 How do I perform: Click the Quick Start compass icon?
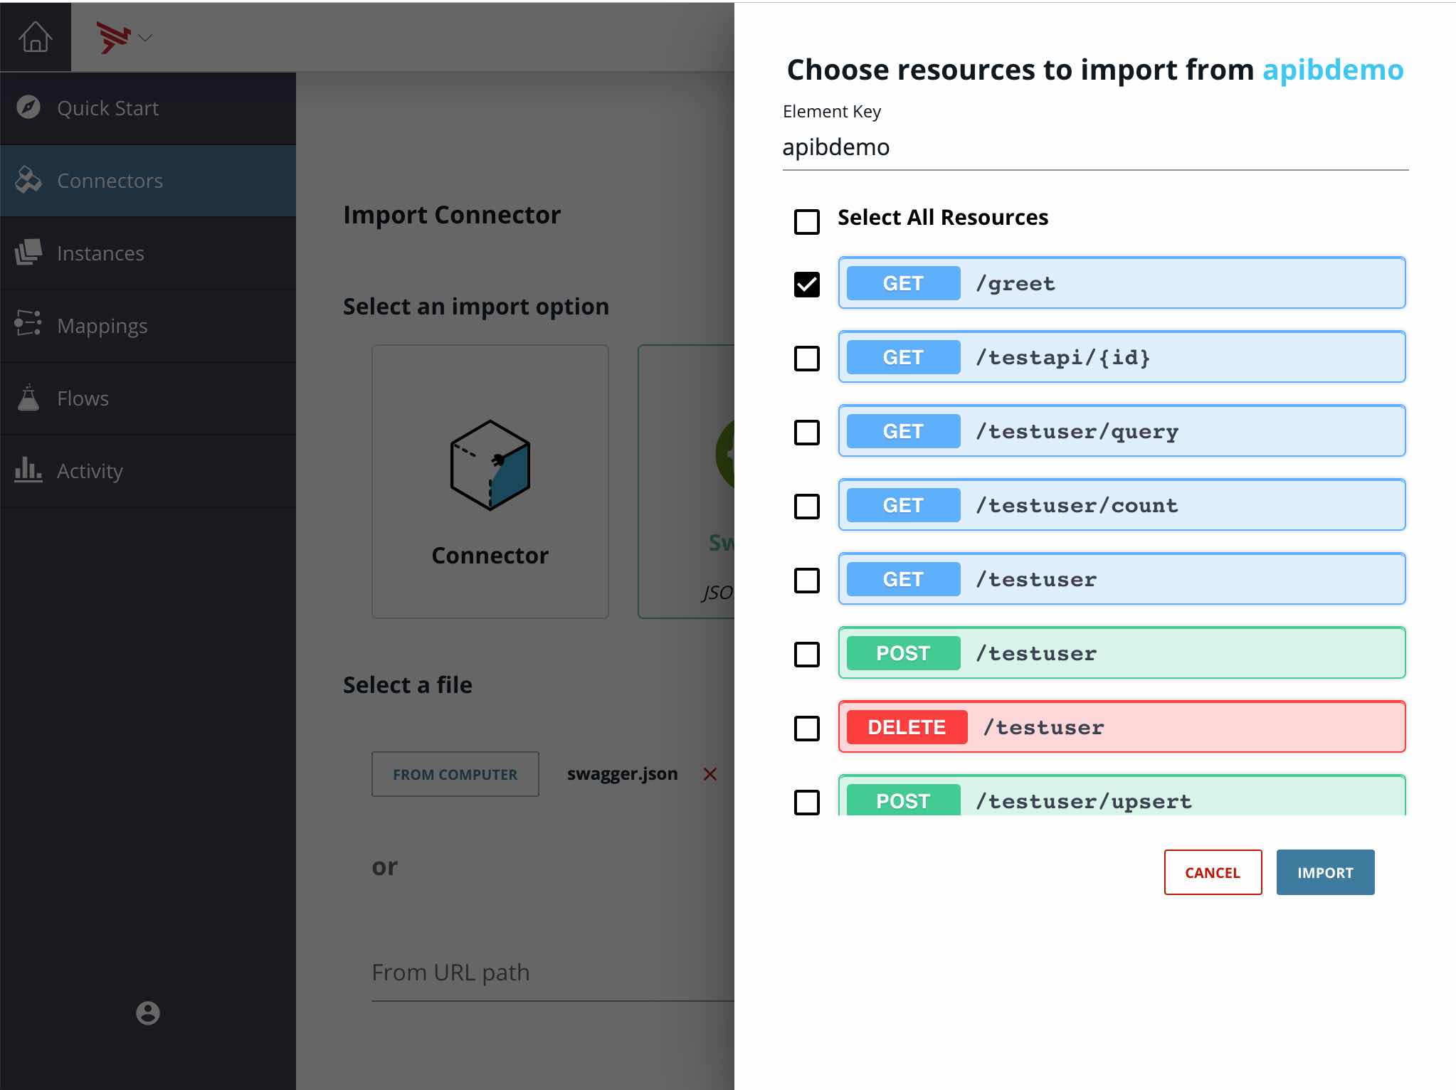(28, 107)
